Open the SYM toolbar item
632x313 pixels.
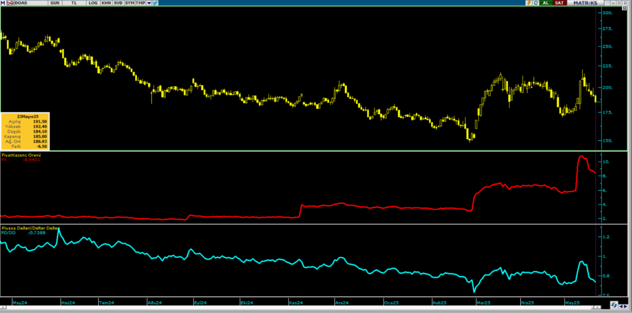tap(129, 3)
